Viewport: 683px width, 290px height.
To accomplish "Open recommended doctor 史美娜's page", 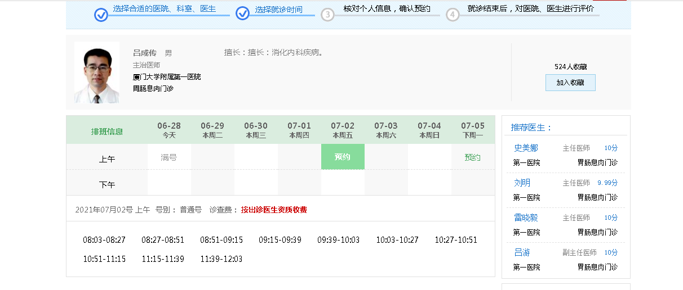I will 526,148.
